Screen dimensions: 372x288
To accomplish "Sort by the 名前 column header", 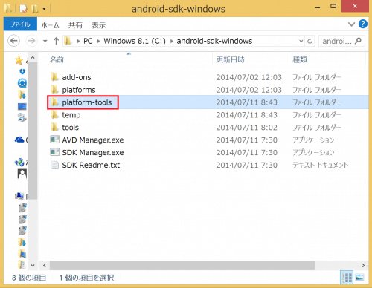I will click(x=57, y=59).
